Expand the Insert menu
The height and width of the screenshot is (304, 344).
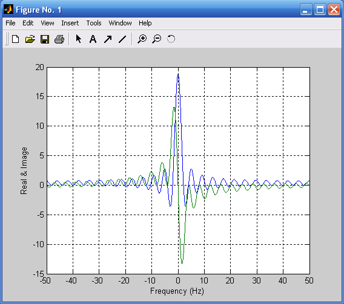(70, 23)
